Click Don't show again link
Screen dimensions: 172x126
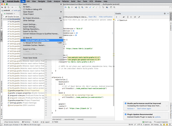[x=144, y=108]
